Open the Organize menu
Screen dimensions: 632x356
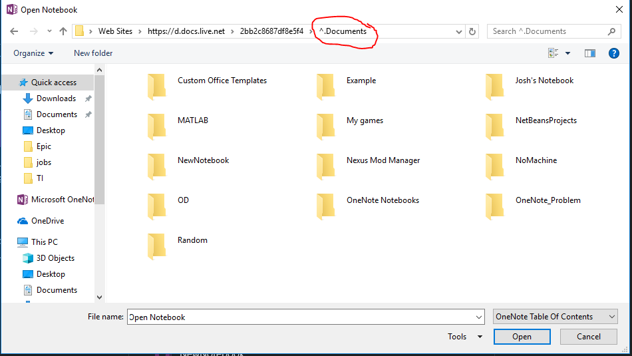click(x=33, y=53)
